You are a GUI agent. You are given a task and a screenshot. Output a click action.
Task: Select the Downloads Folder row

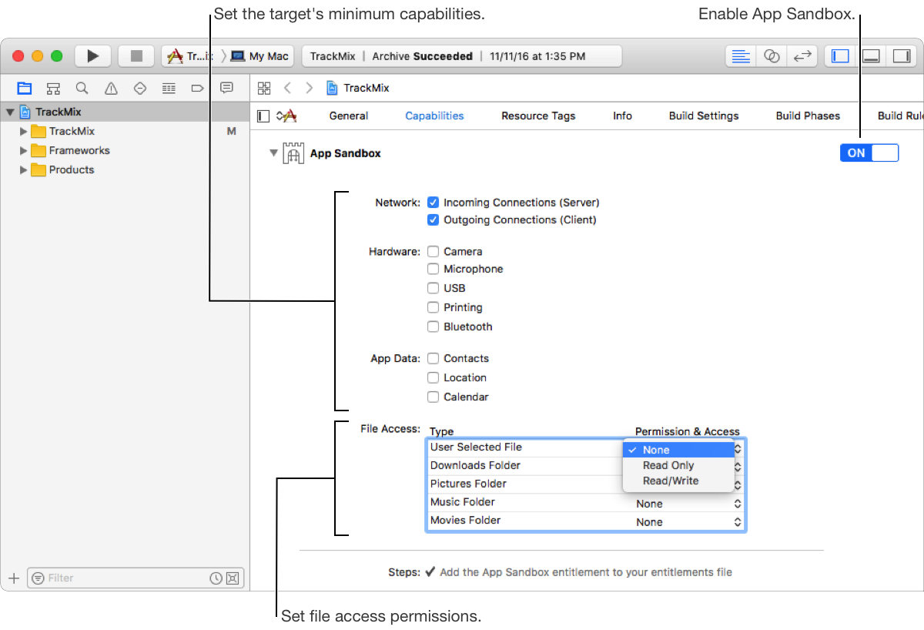tap(524, 466)
